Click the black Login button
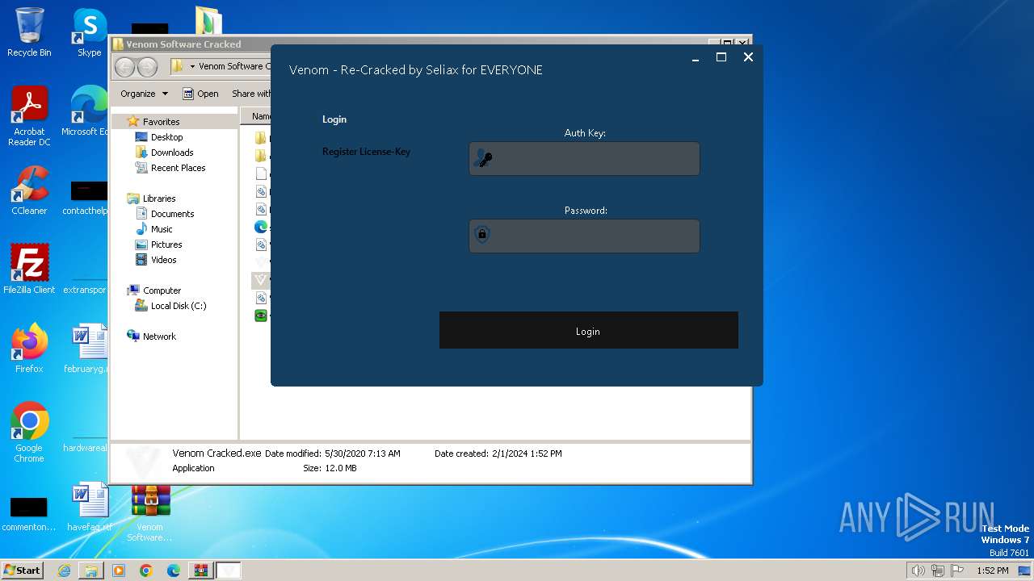Image resolution: width=1034 pixels, height=581 pixels. [x=588, y=331]
